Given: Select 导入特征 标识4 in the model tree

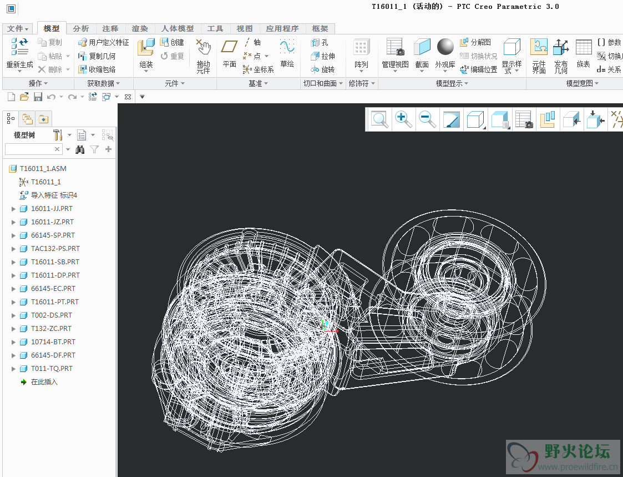Looking at the screenshot, I should [x=48, y=195].
